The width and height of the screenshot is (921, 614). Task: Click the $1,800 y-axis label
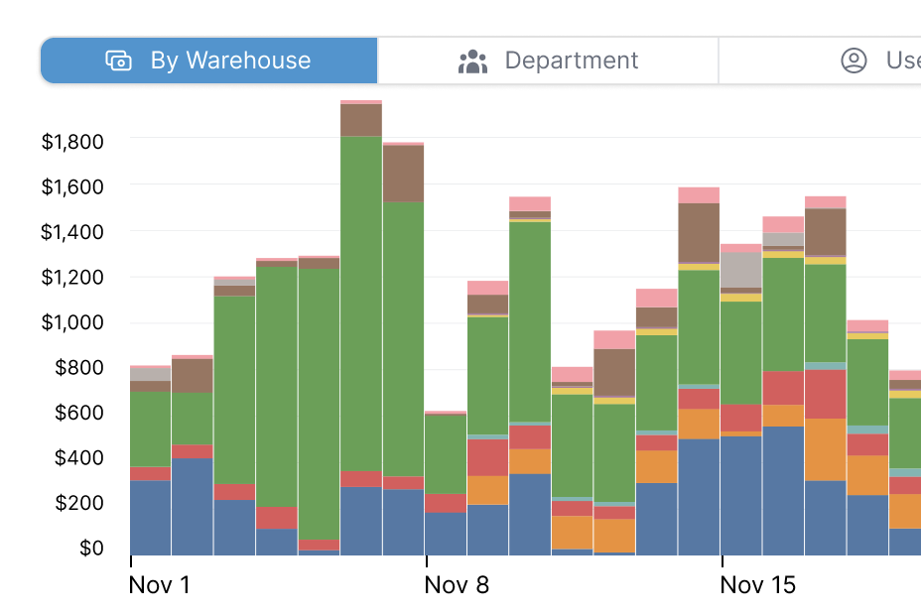pos(72,142)
